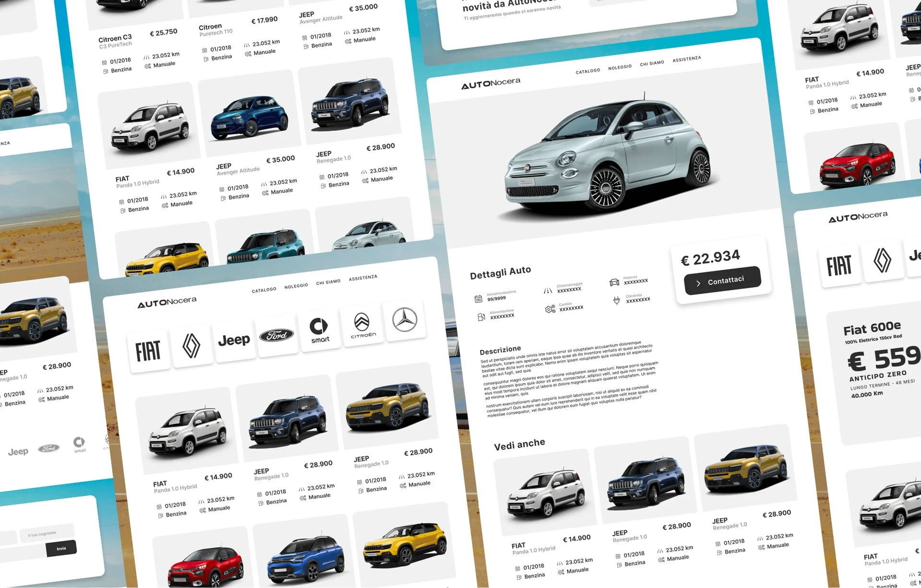
Task: Click the 'Vedi anche' heading
Action: [x=520, y=445]
